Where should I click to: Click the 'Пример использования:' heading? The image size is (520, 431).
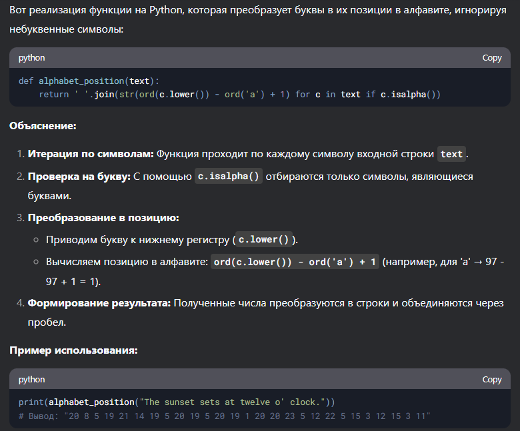73,350
